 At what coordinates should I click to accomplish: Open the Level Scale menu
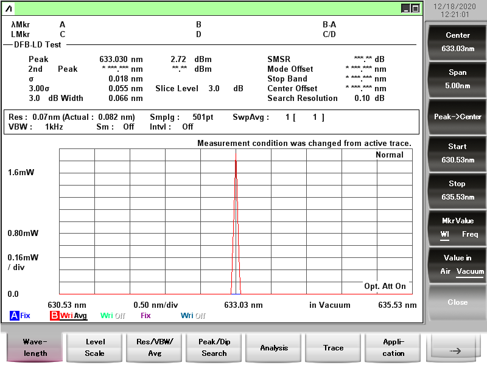click(94, 348)
